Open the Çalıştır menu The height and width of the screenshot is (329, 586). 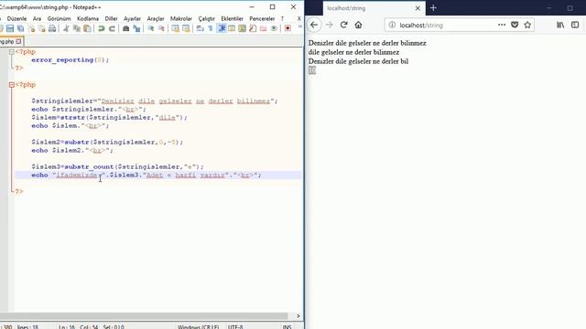206,18
